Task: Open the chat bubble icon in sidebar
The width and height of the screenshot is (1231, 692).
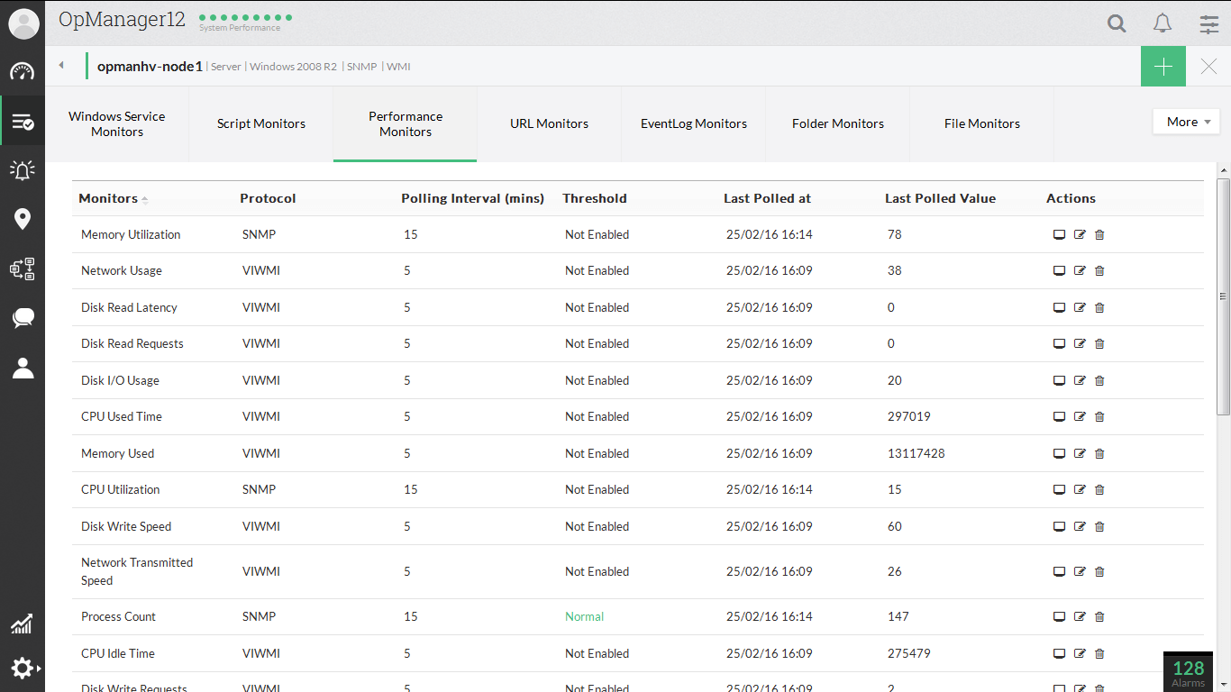Action: tap(23, 318)
